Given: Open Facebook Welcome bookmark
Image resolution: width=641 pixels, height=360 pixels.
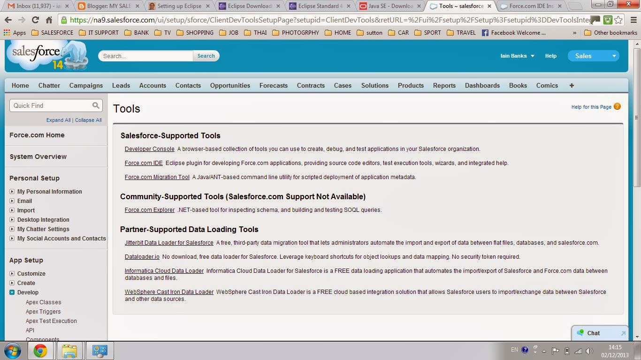Looking at the screenshot, I should [514, 33].
